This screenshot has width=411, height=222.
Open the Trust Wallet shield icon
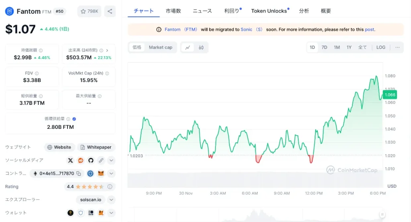point(81,213)
